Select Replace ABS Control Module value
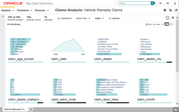The height and width of the screenshot is (112, 179). click(110, 85)
